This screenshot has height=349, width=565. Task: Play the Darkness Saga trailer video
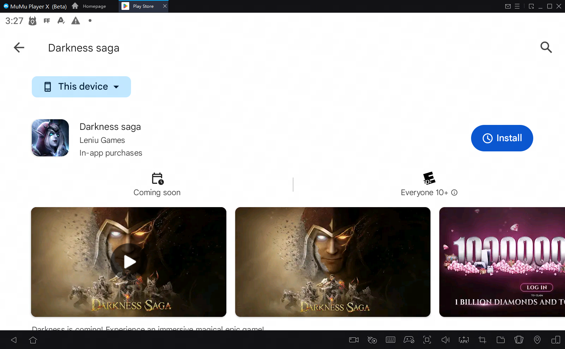pos(129,261)
